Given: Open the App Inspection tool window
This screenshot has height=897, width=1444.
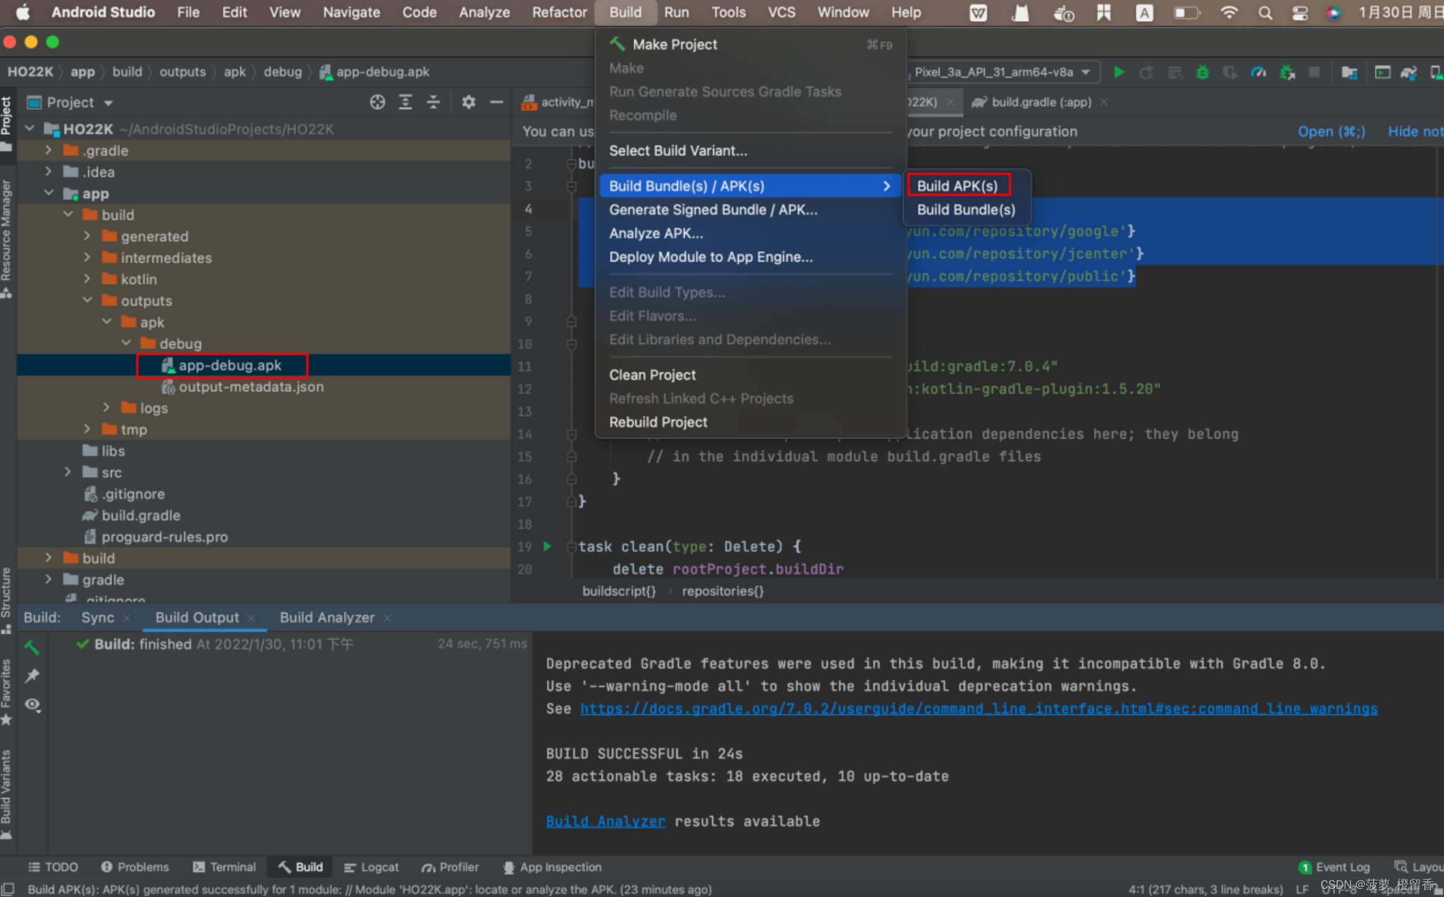Looking at the screenshot, I should coord(553,867).
